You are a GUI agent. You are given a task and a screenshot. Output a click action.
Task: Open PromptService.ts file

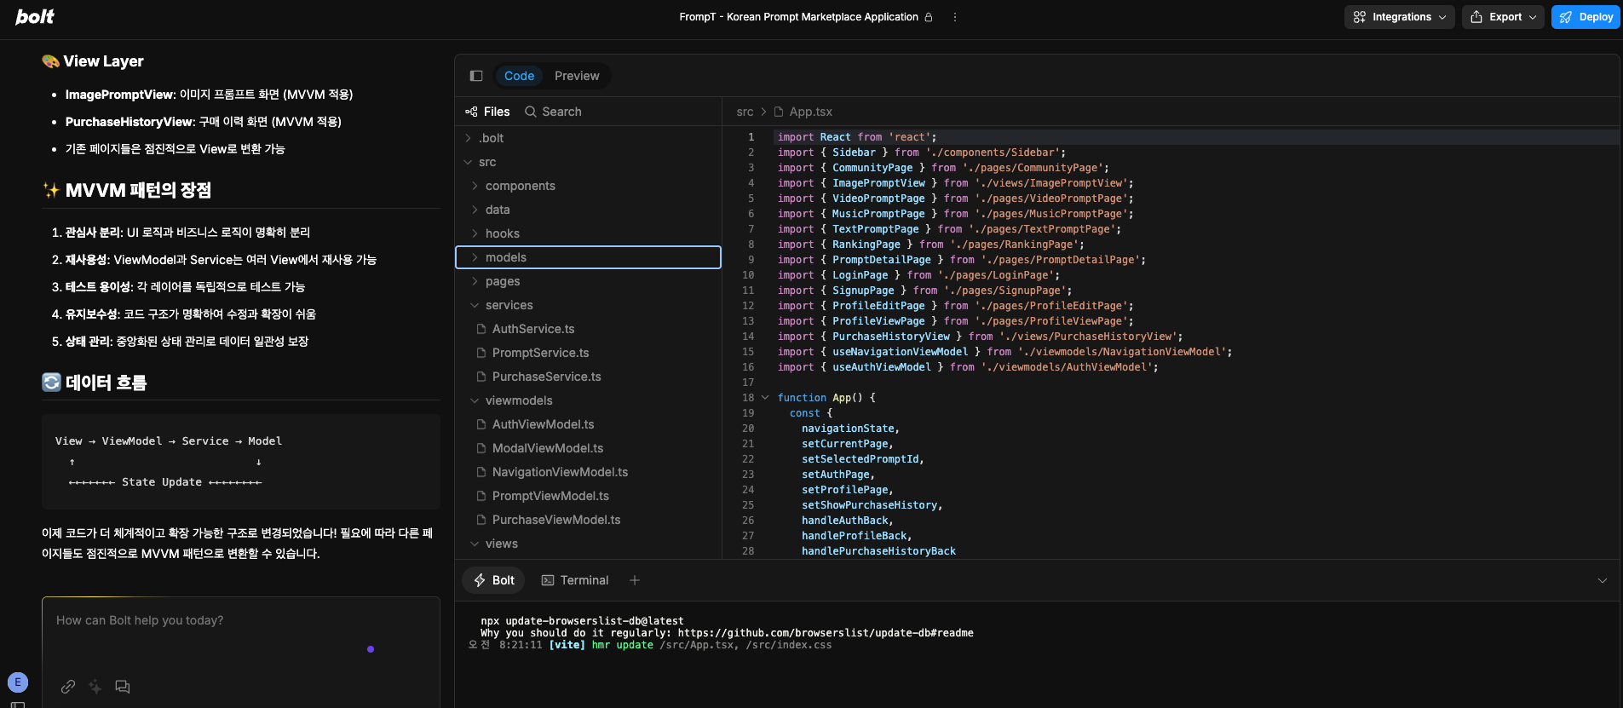pos(588,353)
